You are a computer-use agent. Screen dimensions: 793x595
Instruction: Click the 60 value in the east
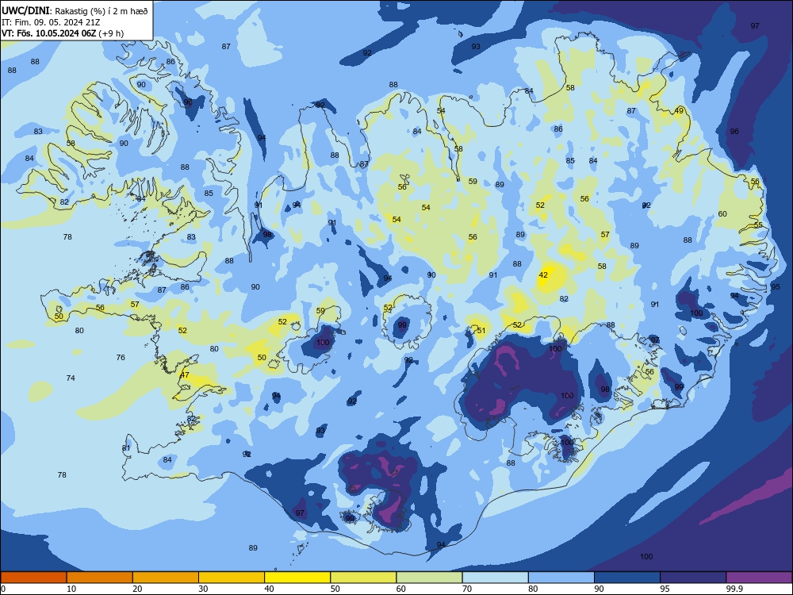[722, 213]
